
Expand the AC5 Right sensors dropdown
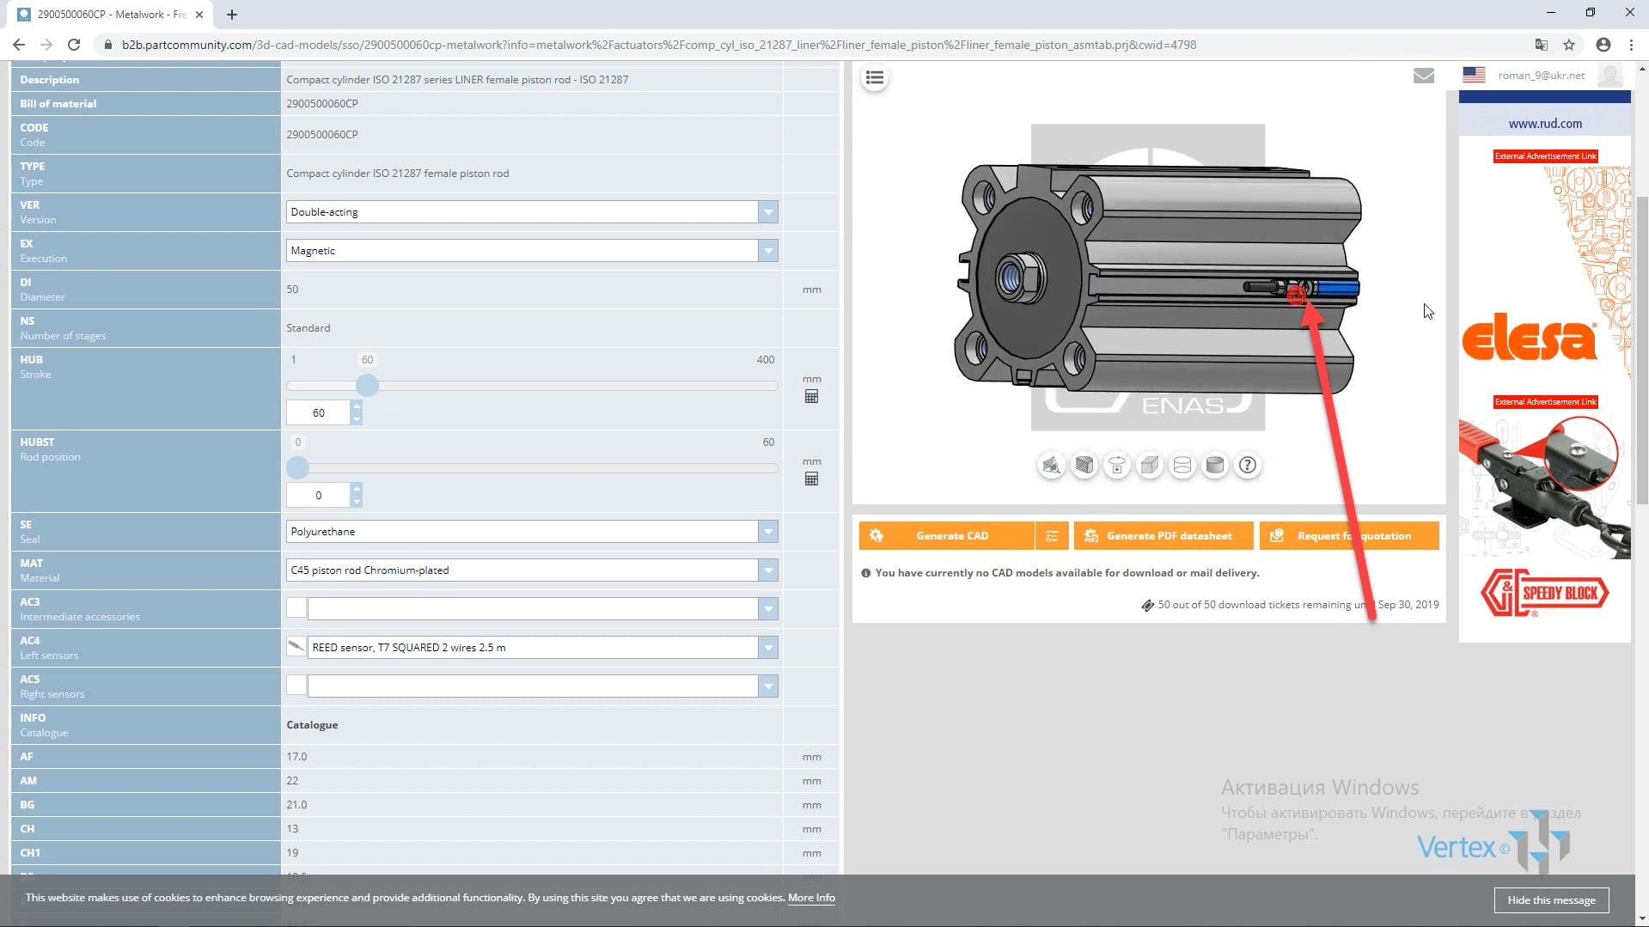pyautogui.click(x=768, y=686)
